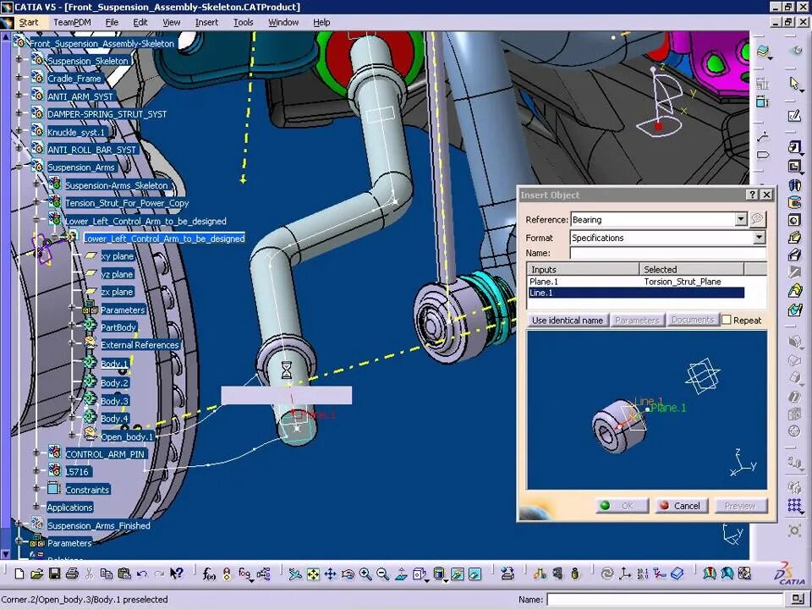Select the Removed Multi-sections Solid tool
Viewport: 812px width, 609px height.
[x=794, y=310]
